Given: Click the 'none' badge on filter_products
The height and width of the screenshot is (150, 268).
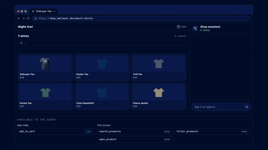Looking at the screenshot, I should click(244, 131).
